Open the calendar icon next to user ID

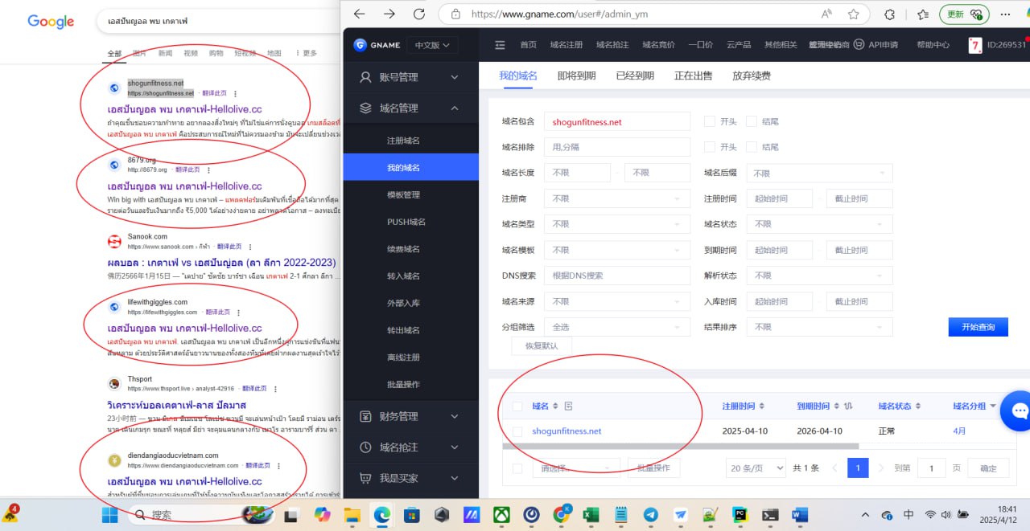pyautogui.click(x=974, y=45)
